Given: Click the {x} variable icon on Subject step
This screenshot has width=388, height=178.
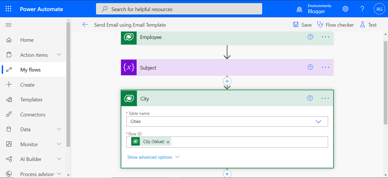Looking at the screenshot, I should point(129,67).
